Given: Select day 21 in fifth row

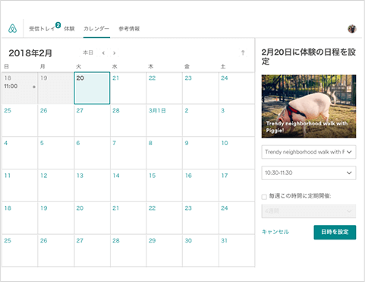Looking at the screenshot, I should click(128, 218).
